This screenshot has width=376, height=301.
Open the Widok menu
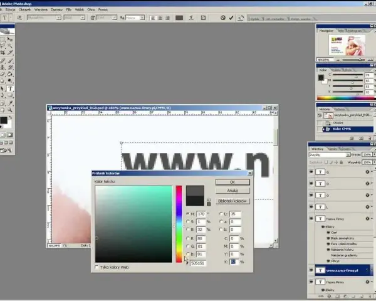pyautogui.click(x=80, y=9)
